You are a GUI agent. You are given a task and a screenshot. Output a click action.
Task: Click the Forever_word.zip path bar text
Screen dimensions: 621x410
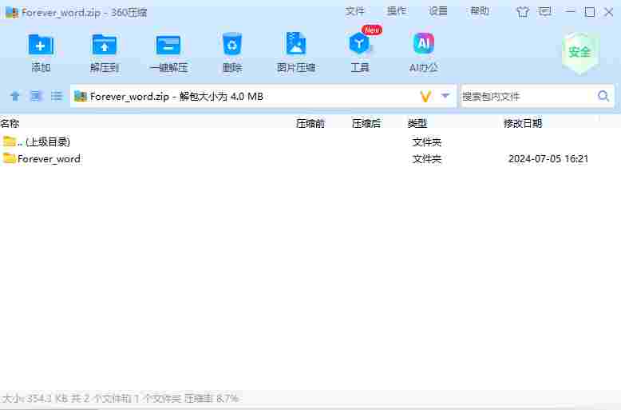pyautogui.click(x=176, y=97)
